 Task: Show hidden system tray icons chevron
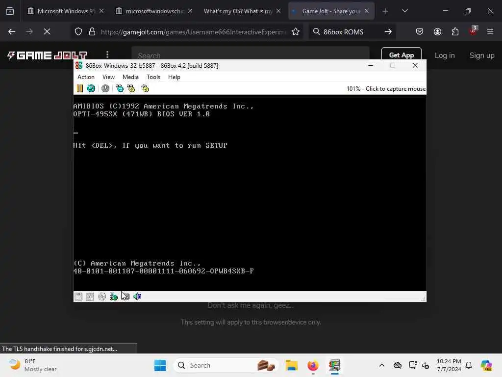[381, 365]
